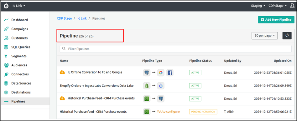Click timestamp 2024-12-12T01:59:06.921Z
The height and width of the screenshot is (121, 297).
[x=273, y=112]
